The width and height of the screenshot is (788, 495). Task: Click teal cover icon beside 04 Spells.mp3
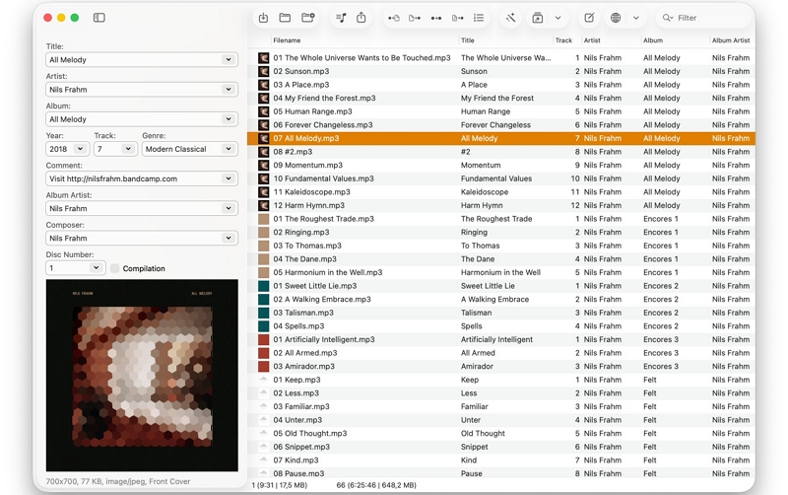263,326
